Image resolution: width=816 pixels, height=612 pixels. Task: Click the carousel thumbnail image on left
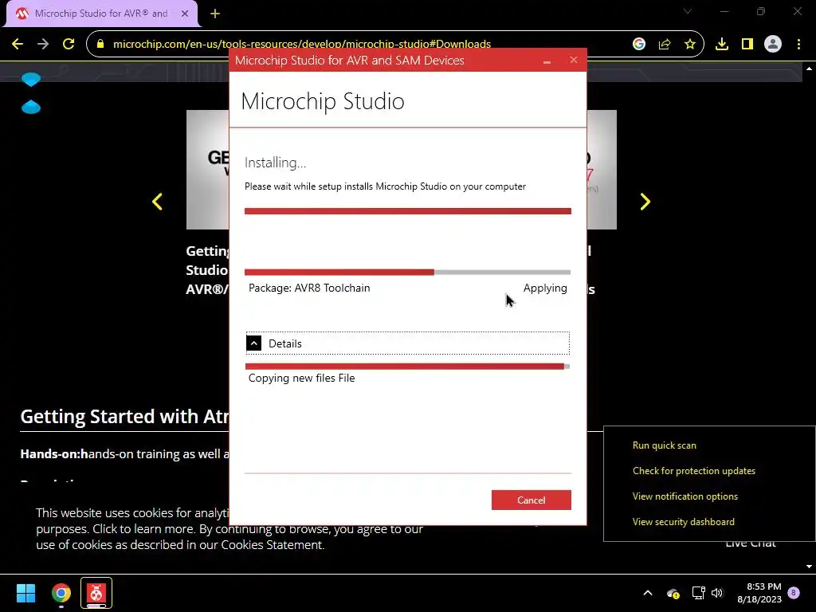[208, 170]
